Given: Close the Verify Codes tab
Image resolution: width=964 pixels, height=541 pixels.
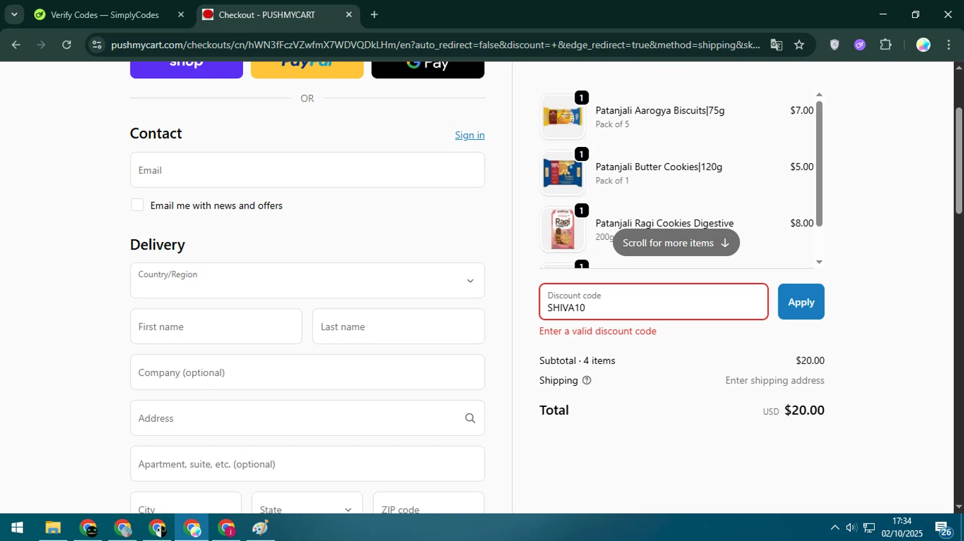Looking at the screenshot, I should click(x=181, y=15).
